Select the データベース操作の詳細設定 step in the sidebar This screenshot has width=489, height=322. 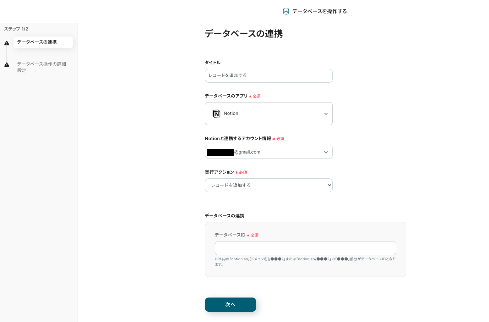coord(42,67)
